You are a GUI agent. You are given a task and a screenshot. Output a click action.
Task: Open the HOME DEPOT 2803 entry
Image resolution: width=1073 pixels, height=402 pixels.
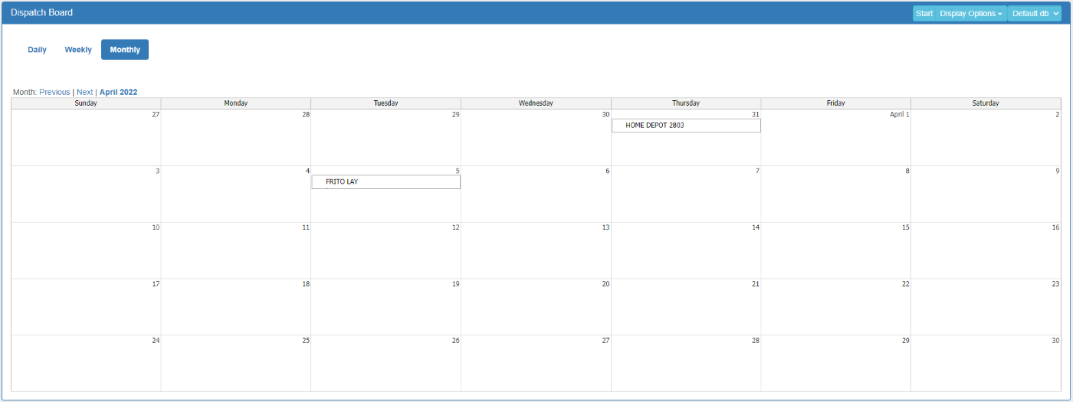pyautogui.click(x=686, y=126)
